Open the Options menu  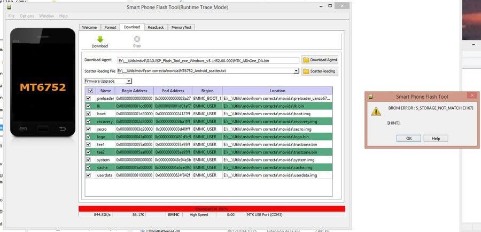point(27,16)
